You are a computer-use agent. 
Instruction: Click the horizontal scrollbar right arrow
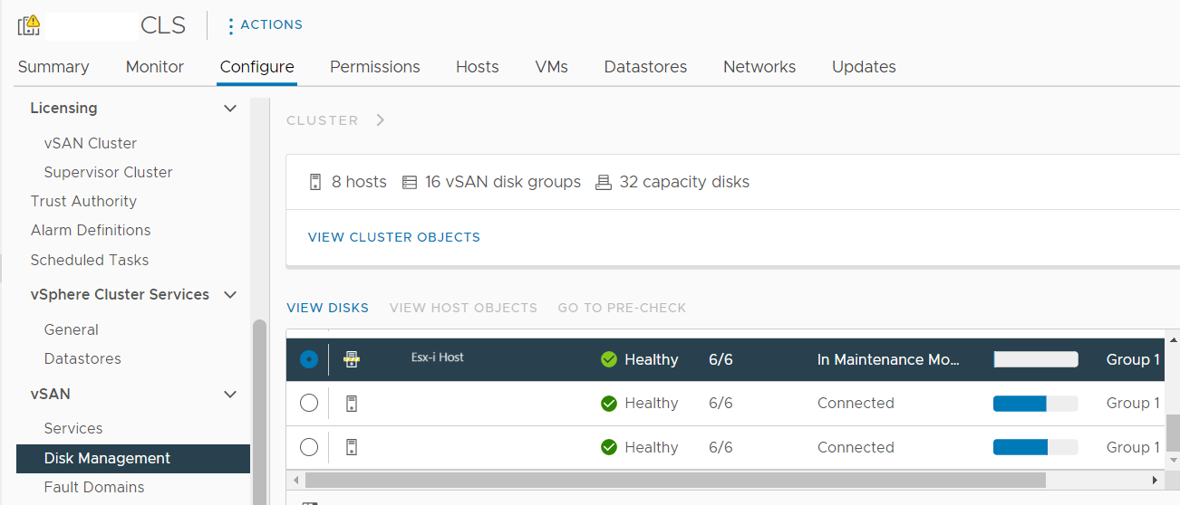point(1155,480)
